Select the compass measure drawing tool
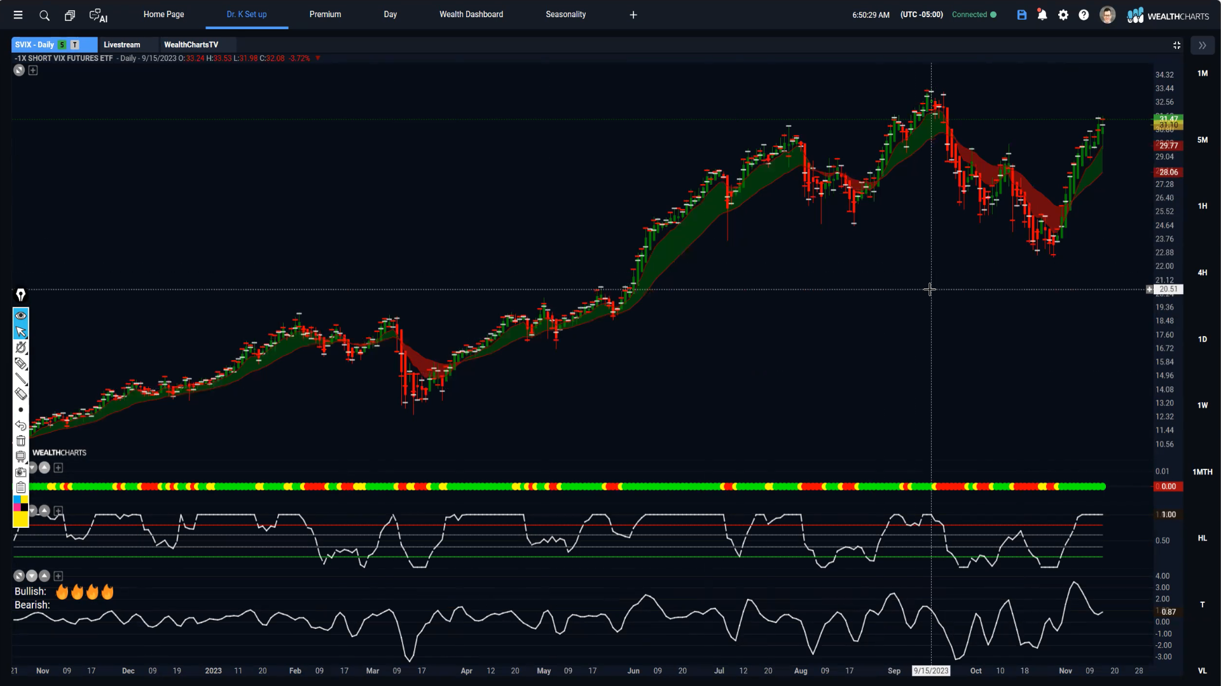Screen dimensions: 1221x686 pos(20,347)
